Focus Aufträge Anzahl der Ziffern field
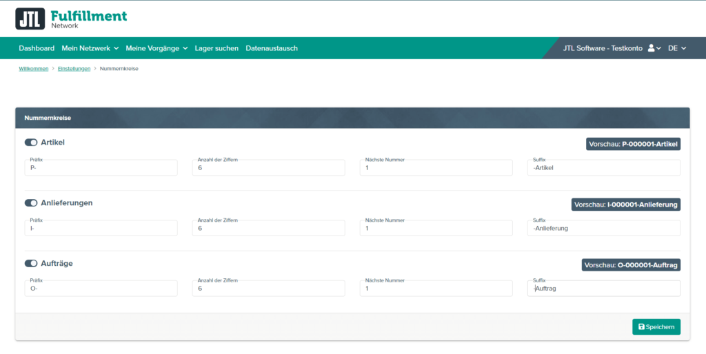Image resolution: width=706 pixels, height=354 pixels. click(x=268, y=289)
